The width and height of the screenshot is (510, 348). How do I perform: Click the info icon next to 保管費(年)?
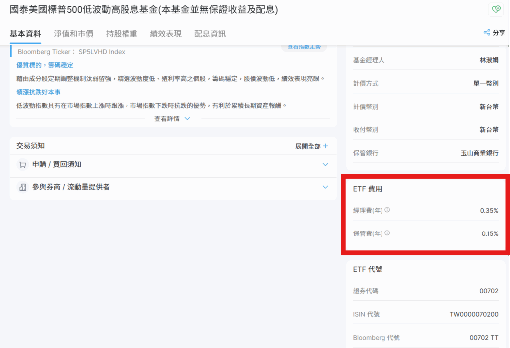tap(387, 233)
